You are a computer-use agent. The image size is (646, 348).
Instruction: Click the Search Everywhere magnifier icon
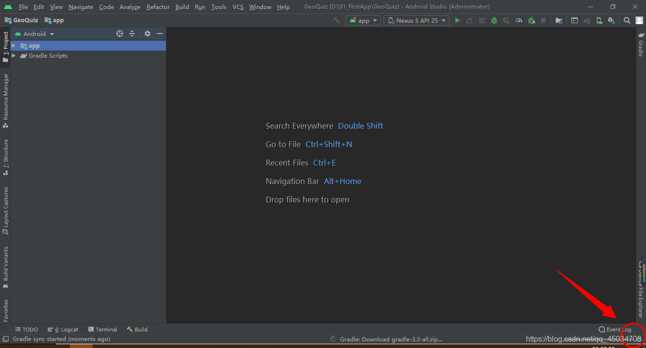(x=627, y=20)
